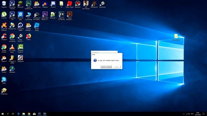Screen dimensions: 207x116
Task: Expand hidden system tray icons
Action: pos(184,114)
